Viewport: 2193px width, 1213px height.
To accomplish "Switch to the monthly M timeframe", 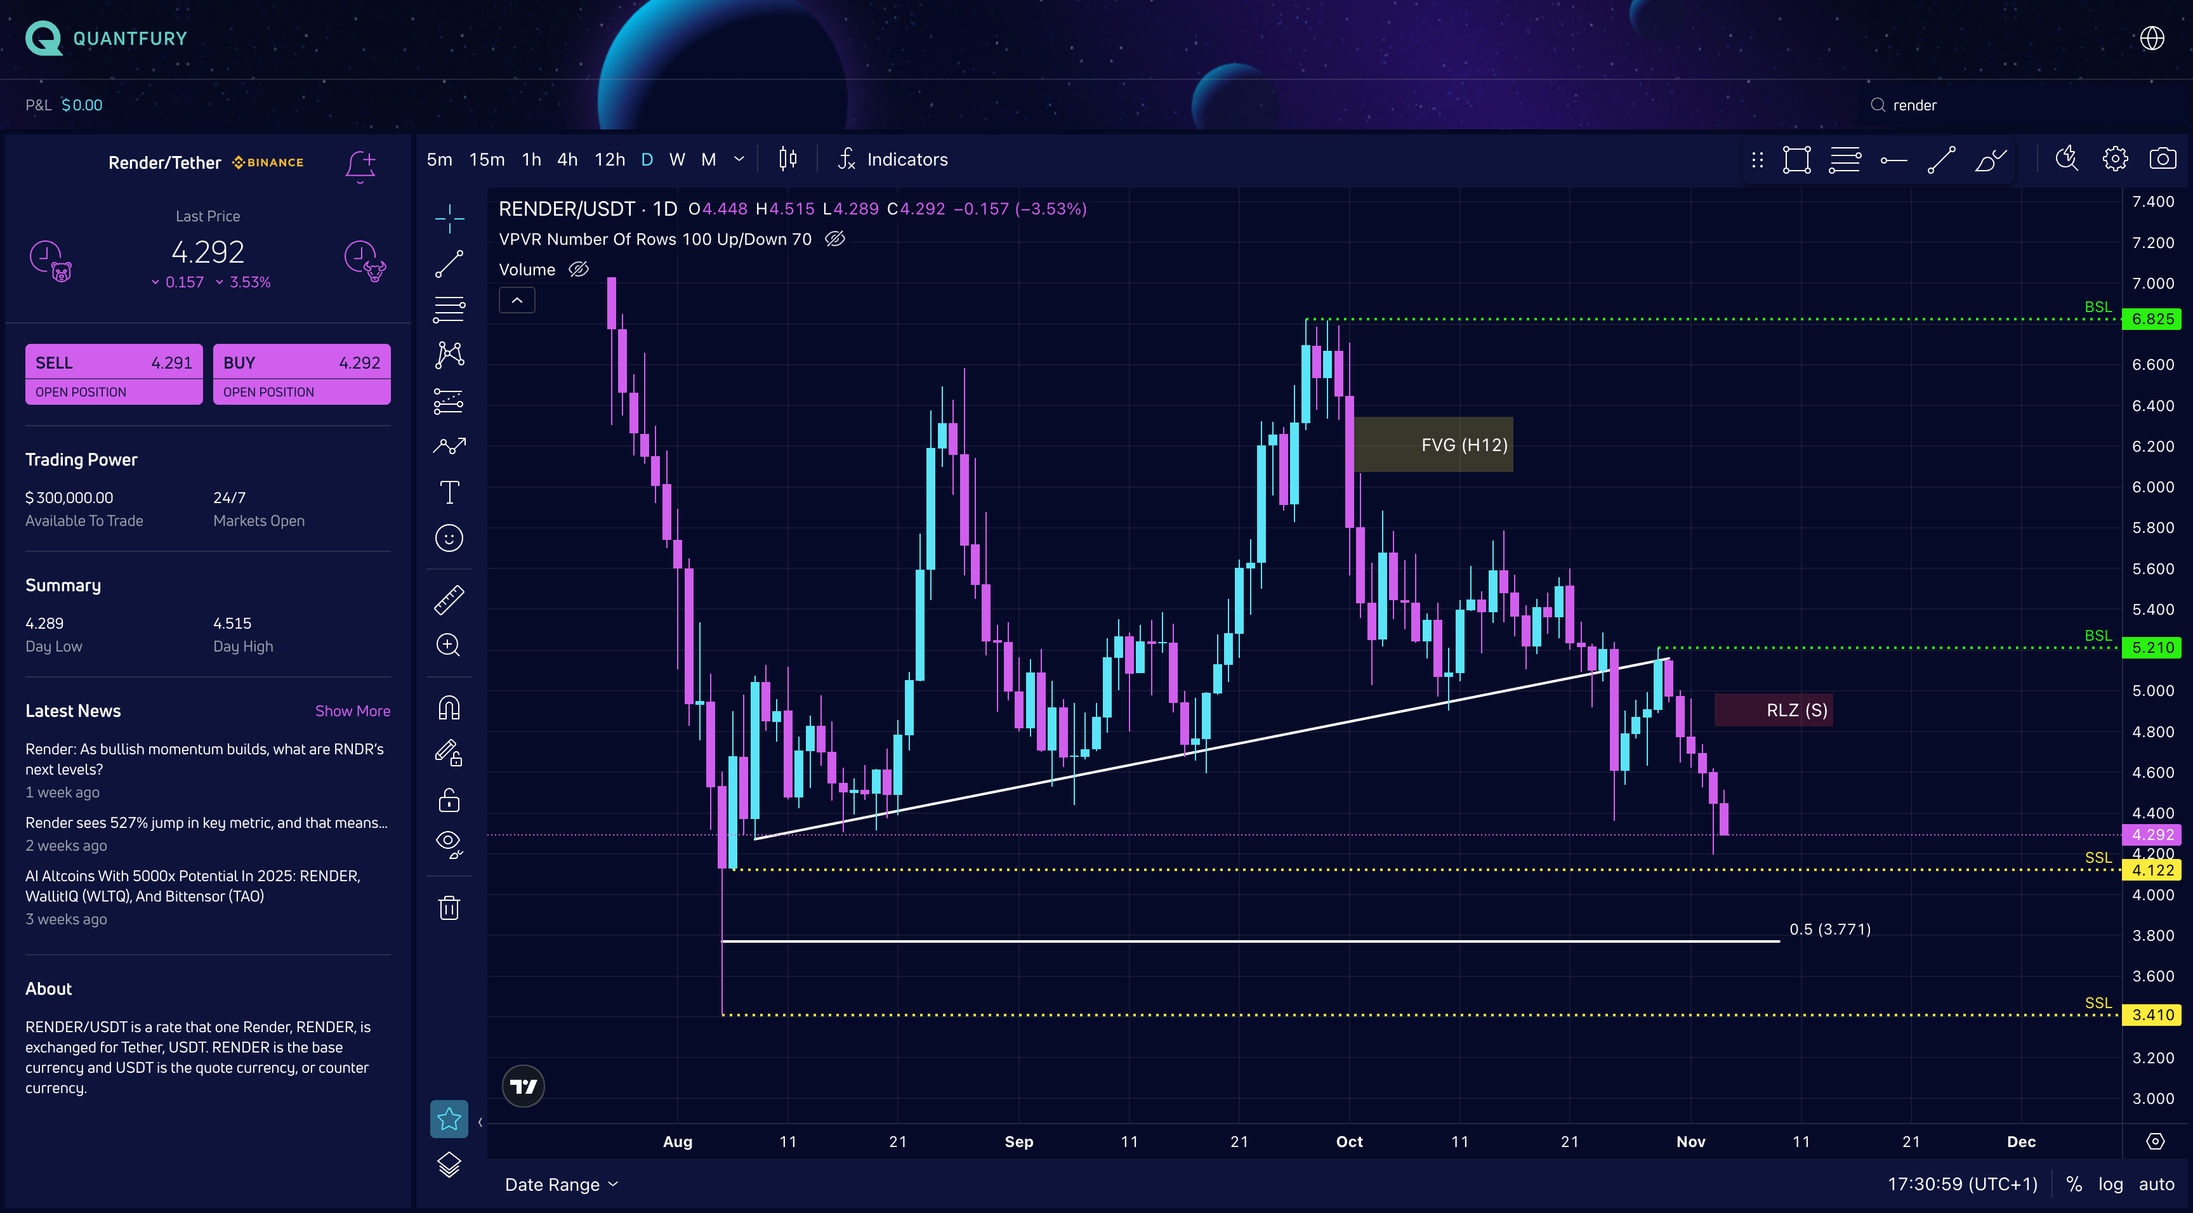I will pyautogui.click(x=708, y=159).
